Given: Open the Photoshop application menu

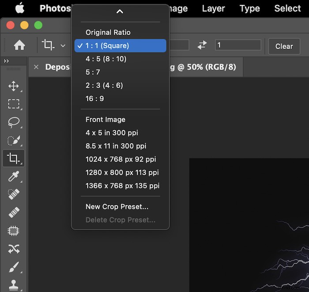Looking at the screenshot, I should [55, 8].
